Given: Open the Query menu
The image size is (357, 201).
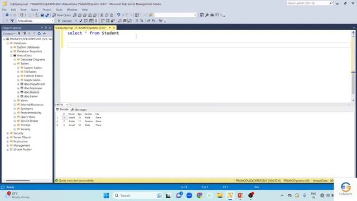Looking at the screenshot, I should point(35,9).
